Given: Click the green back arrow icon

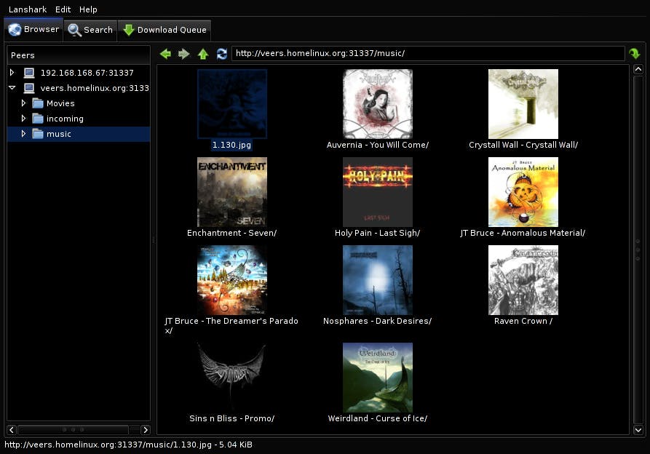Looking at the screenshot, I should click(165, 54).
